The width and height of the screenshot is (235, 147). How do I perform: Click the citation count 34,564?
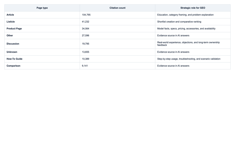point(85,29)
